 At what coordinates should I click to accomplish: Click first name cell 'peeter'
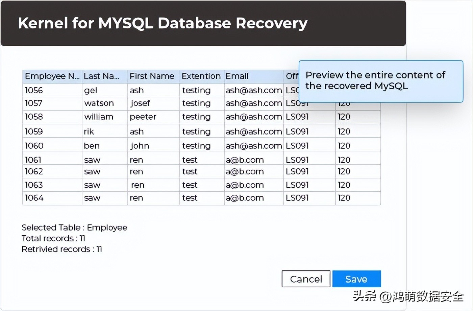coord(153,117)
